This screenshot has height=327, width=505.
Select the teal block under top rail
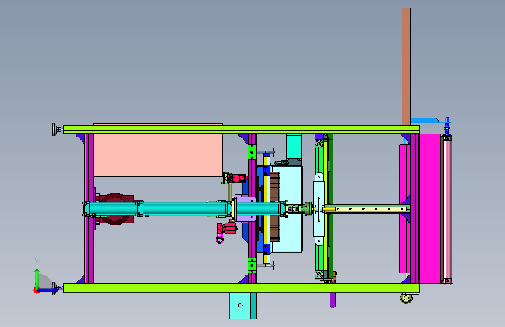pos(294,147)
